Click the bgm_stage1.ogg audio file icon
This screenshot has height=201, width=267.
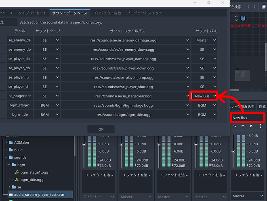17,172
